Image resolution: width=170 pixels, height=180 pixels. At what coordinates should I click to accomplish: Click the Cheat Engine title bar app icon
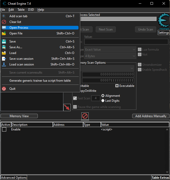4,4
